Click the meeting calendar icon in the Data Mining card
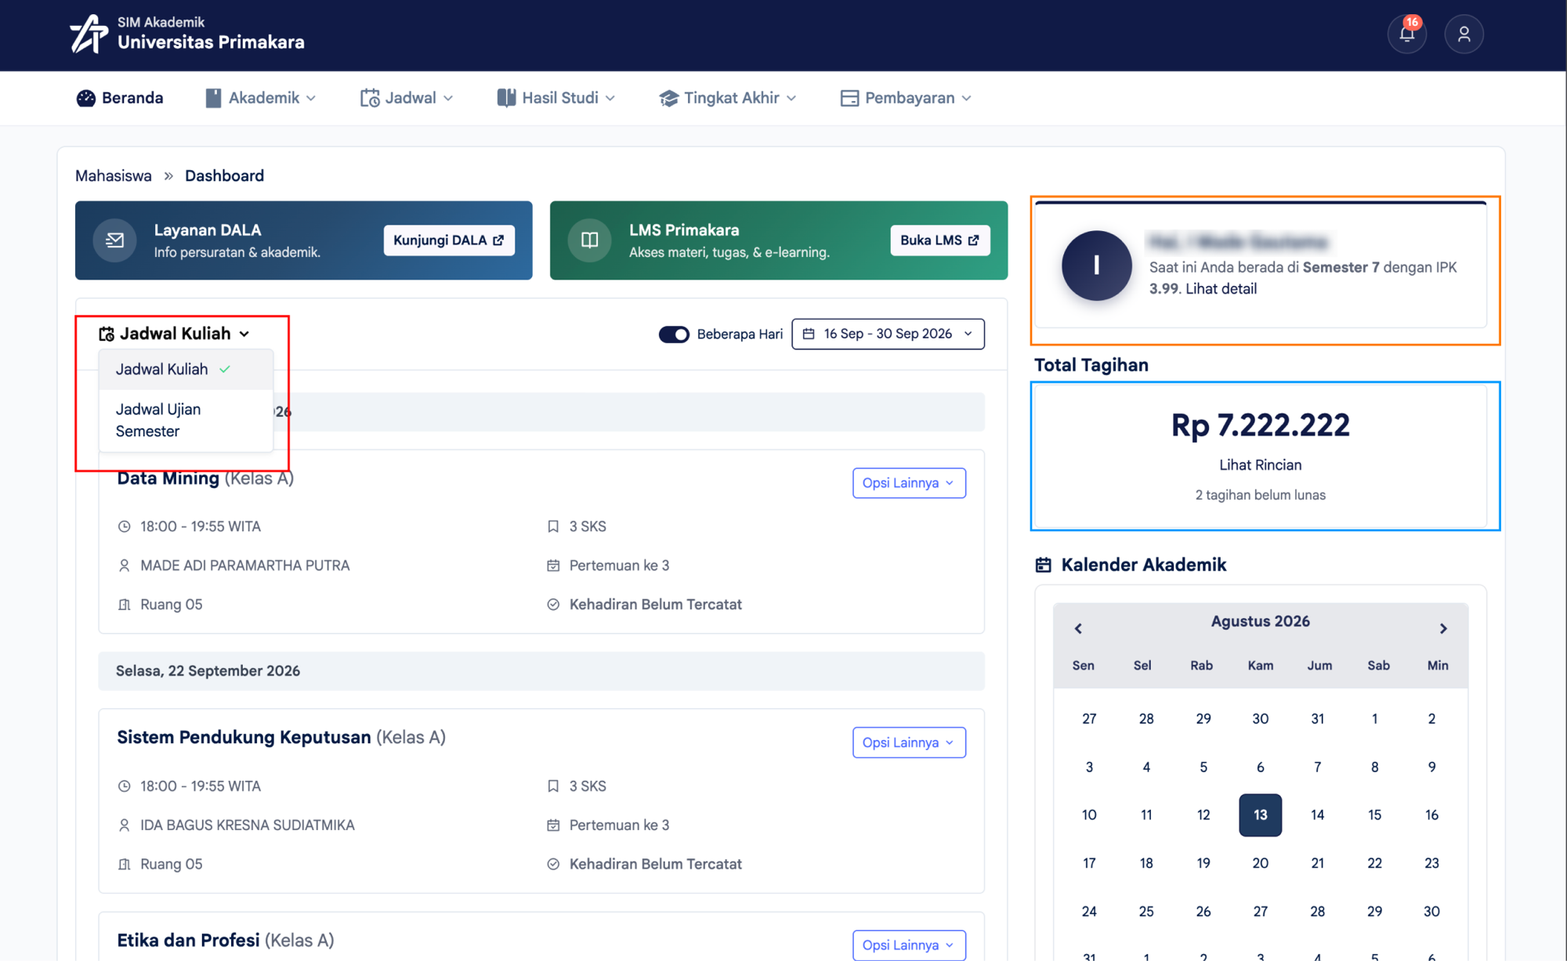 [553, 565]
